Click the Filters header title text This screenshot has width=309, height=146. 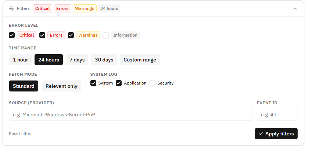point(23,8)
